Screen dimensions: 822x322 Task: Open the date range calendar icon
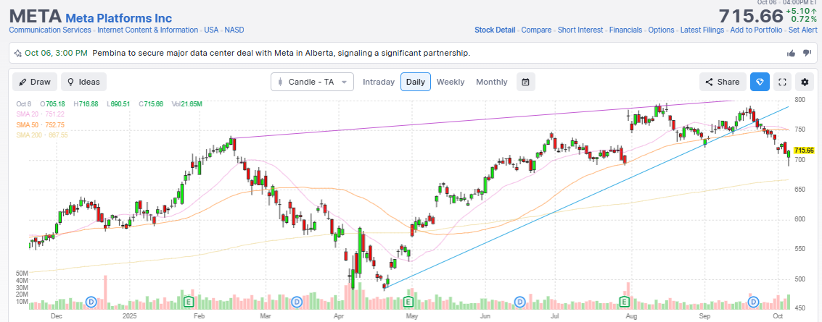[x=526, y=82]
